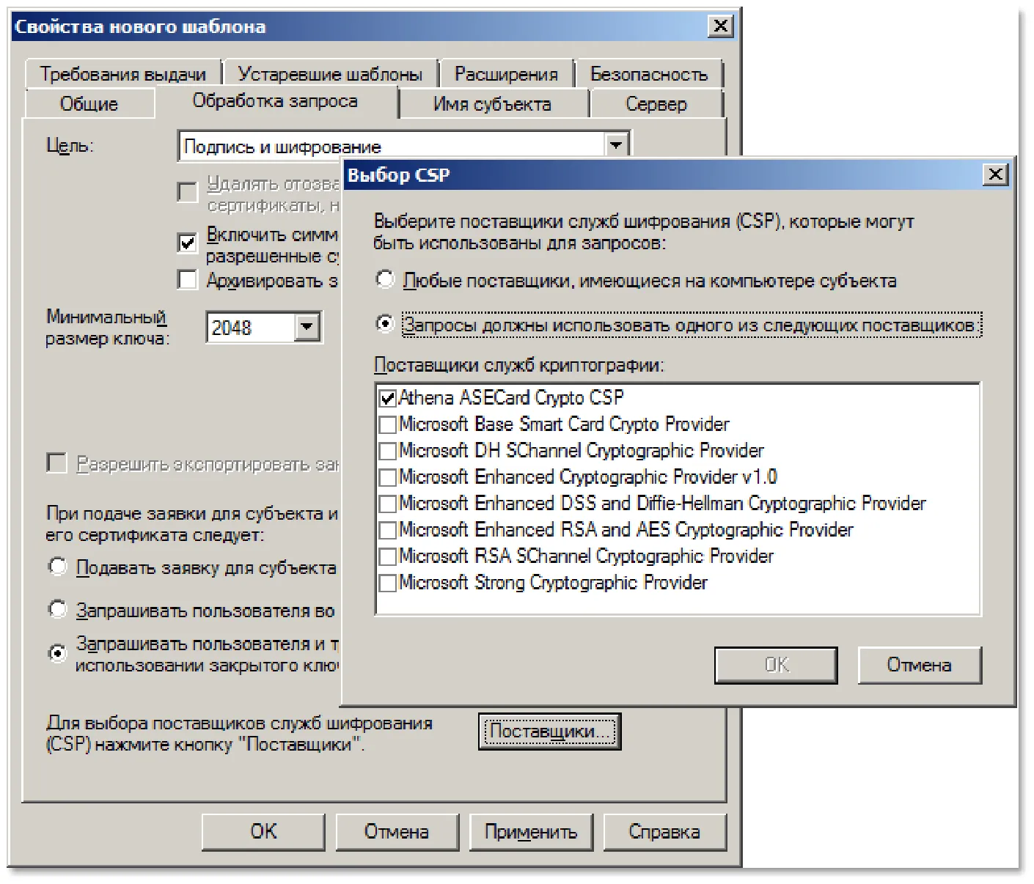Open the Цель combo box showing Подпись и шифрование
Image resolution: width=1034 pixels, height=884 pixels.
[403, 146]
